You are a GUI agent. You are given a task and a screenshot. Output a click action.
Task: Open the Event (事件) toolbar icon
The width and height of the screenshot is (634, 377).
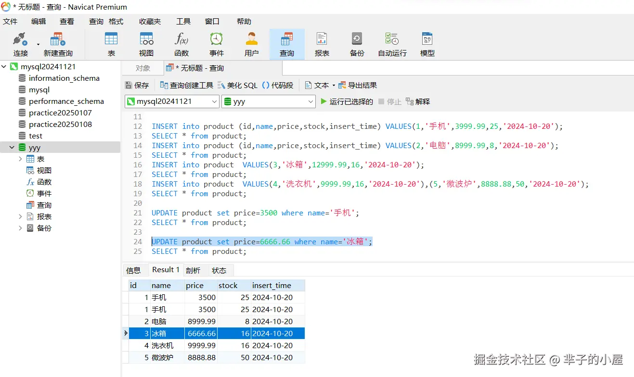(217, 44)
